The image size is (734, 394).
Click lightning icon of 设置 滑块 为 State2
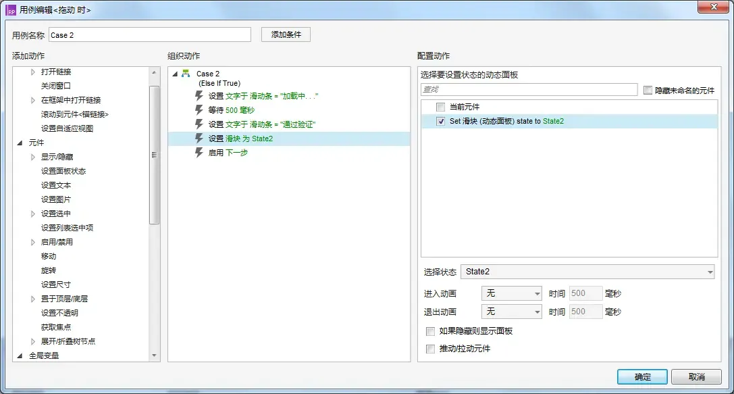199,139
